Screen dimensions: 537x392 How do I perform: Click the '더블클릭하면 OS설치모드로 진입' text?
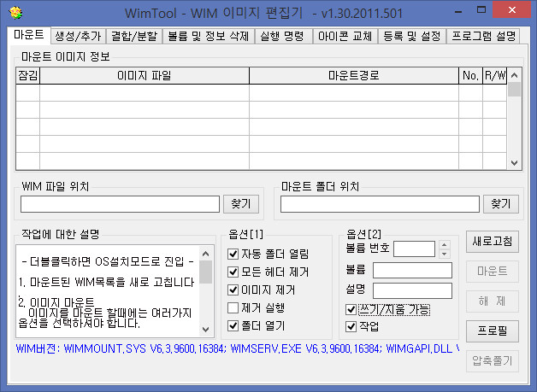click(107, 262)
